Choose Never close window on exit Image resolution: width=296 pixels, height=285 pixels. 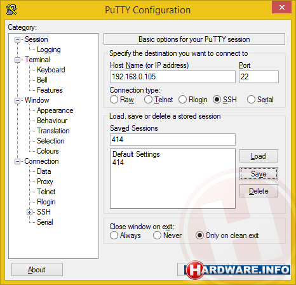click(x=157, y=235)
